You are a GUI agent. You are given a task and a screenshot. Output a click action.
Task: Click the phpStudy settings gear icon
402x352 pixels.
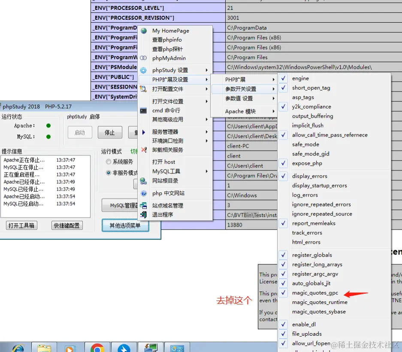pos(143,70)
